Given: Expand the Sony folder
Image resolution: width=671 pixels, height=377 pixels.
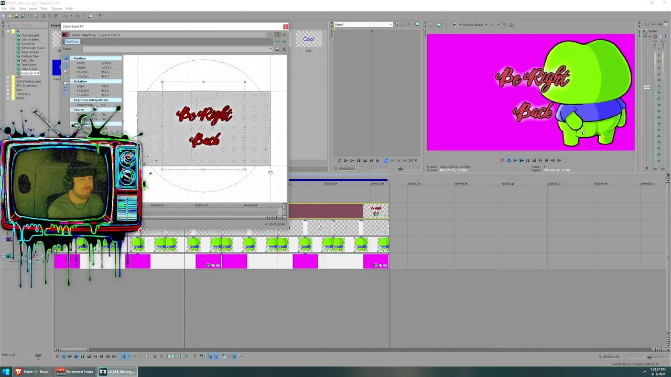Looking at the screenshot, I should (x=8, y=90).
